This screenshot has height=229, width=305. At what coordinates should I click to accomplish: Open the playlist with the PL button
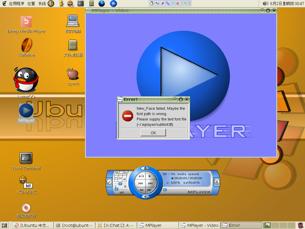(x=125, y=173)
